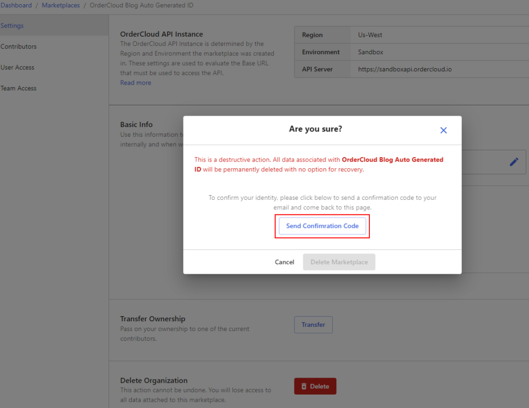The height and width of the screenshot is (408, 529).
Task: Click the Send Confirmation Code button
Action: (322, 226)
